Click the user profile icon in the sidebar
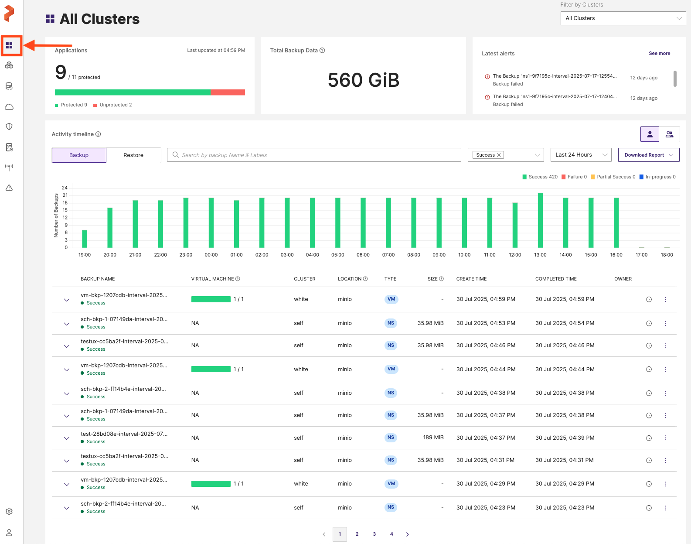This screenshot has width=691, height=544. click(9, 533)
